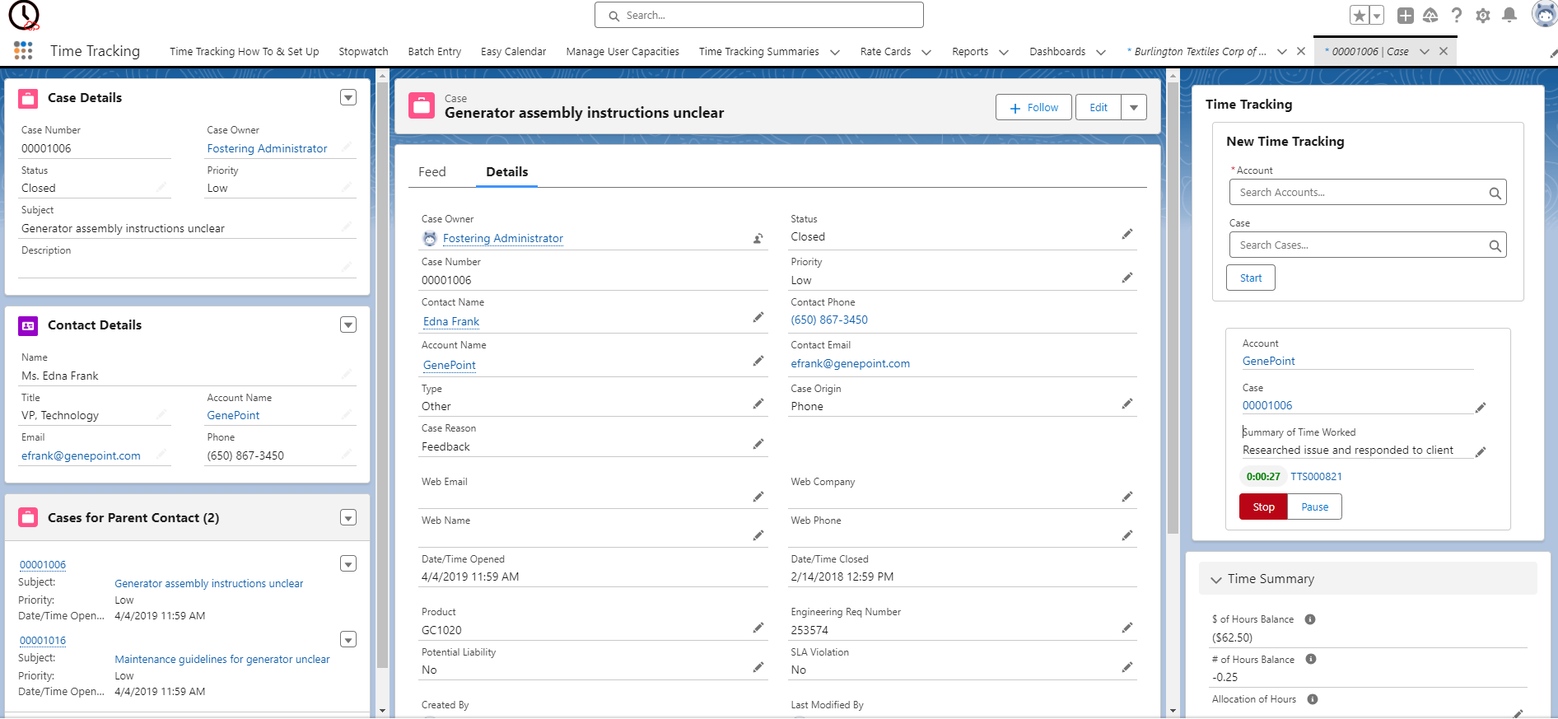Expand the Time Tracking Summaries menu arrow
Viewport: 1558px width, 719px height.
[x=835, y=52]
